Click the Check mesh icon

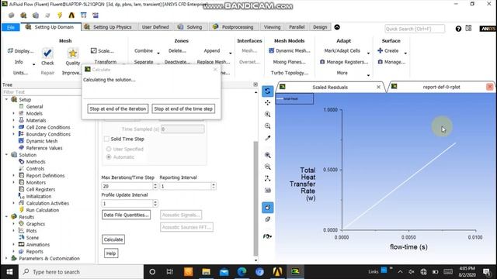point(47,53)
